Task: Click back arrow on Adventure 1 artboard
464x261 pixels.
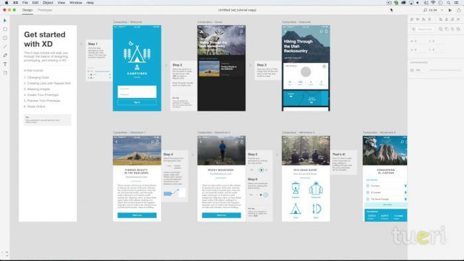Action: (117, 142)
